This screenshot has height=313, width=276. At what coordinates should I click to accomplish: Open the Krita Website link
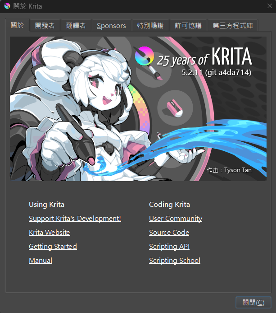click(50, 232)
